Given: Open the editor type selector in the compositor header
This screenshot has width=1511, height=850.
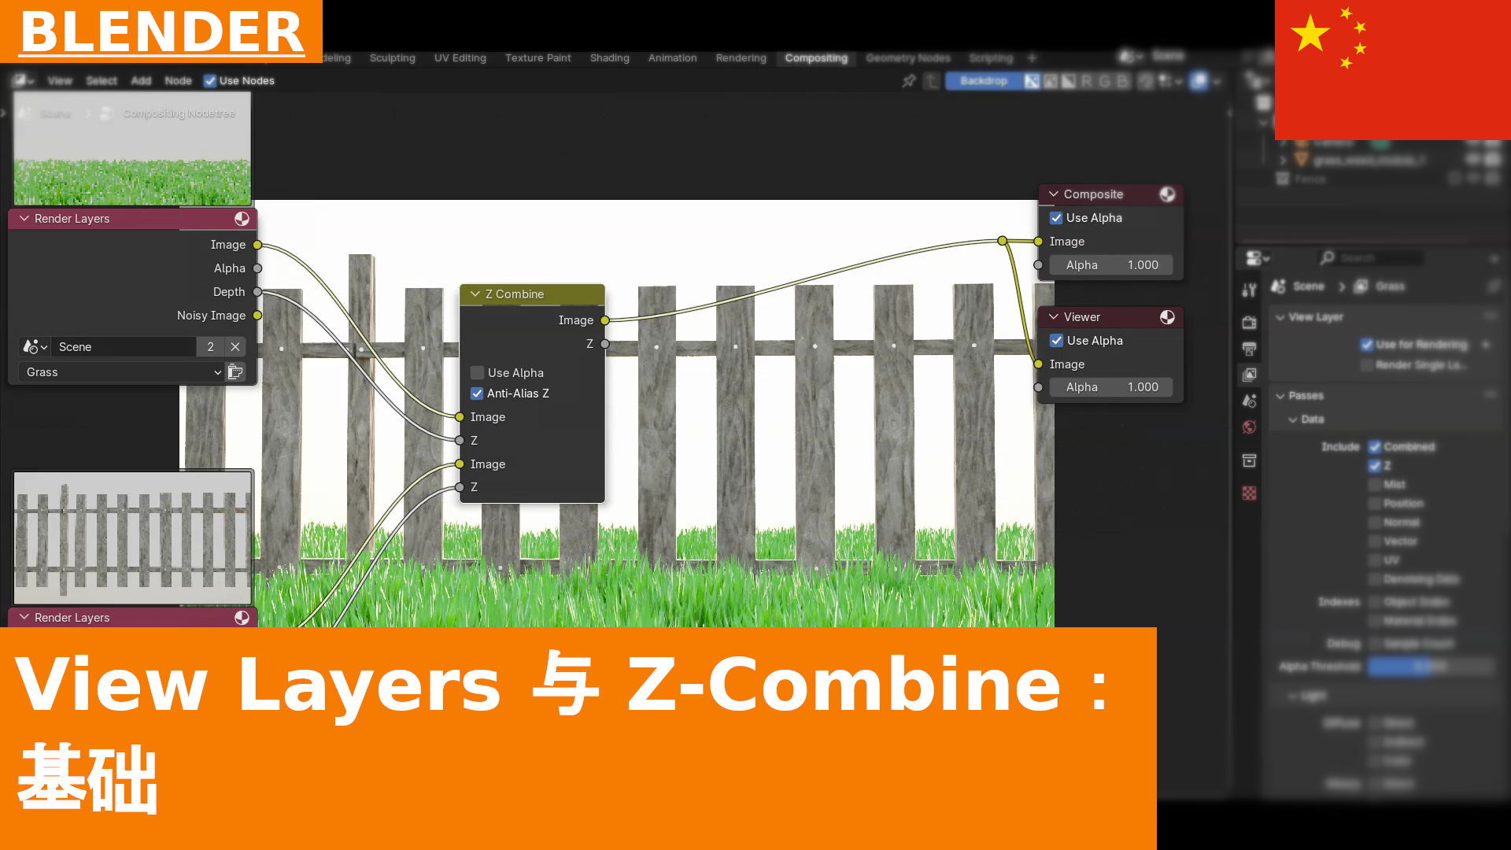Looking at the screenshot, I should [x=23, y=80].
